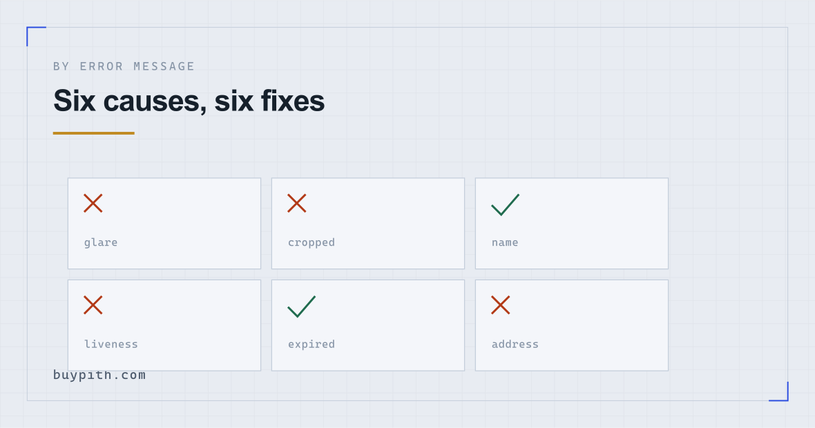This screenshot has height=428, width=815.
Task: Select the address card
Action: (572, 325)
